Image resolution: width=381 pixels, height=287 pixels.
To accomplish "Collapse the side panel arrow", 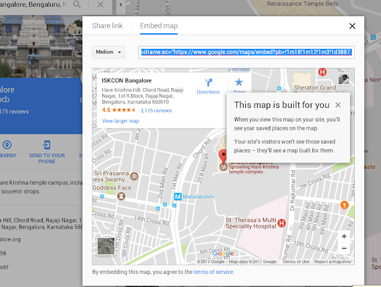I will 120,4.
